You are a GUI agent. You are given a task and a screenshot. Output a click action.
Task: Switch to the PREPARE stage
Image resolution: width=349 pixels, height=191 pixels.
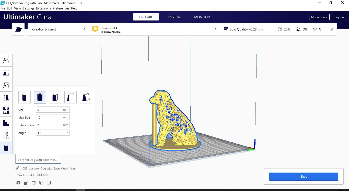(146, 17)
